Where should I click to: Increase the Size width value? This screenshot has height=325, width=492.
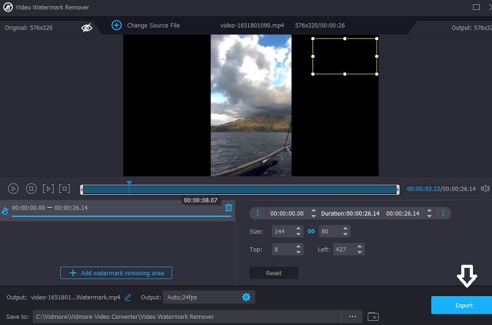pyautogui.click(x=299, y=229)
